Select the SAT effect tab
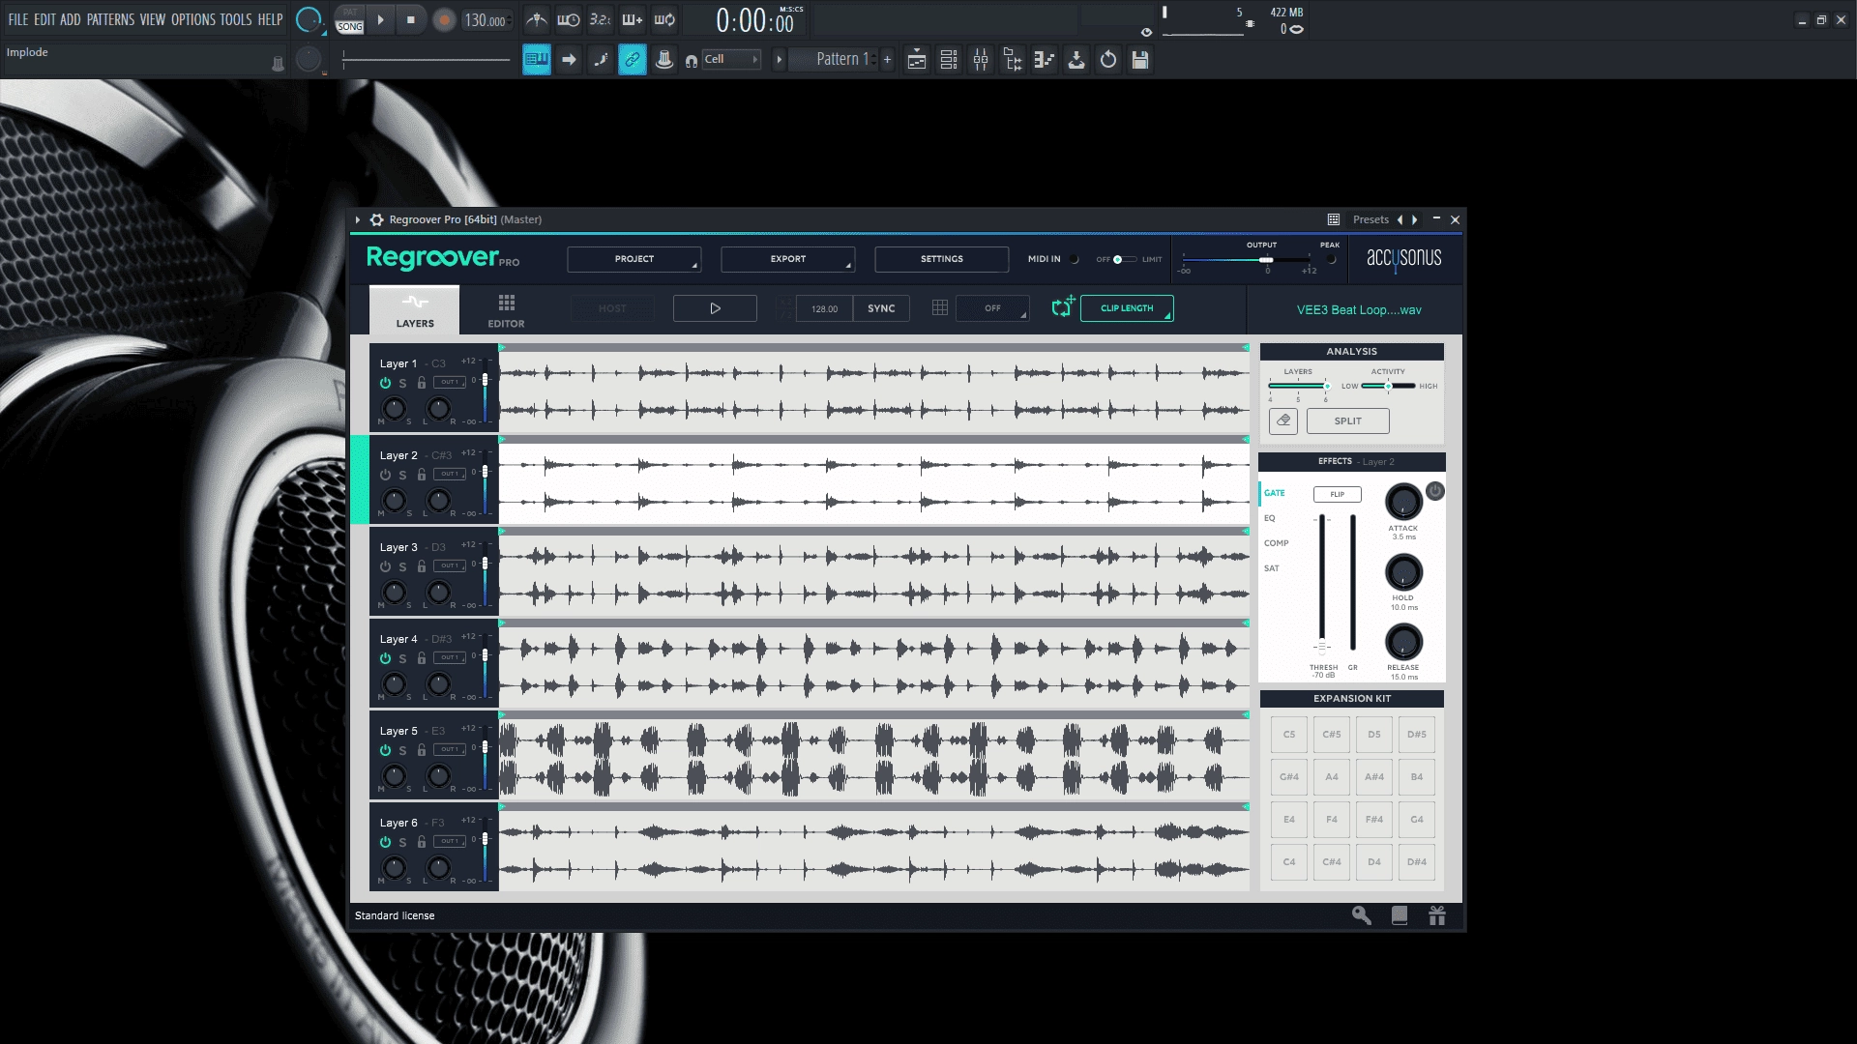Screen dimensions: 1857x1044 coord(1271,568)
